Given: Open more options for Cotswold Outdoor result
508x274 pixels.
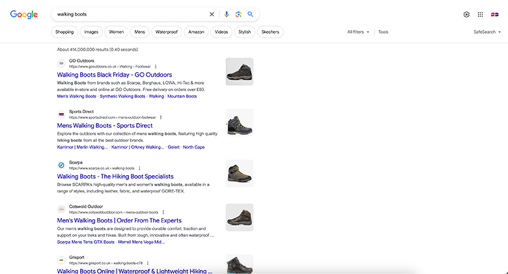Looking at the screenshot, I should (x=163, y=212).
